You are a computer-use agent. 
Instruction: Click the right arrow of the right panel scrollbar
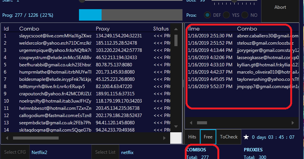(x=293, y=123)
